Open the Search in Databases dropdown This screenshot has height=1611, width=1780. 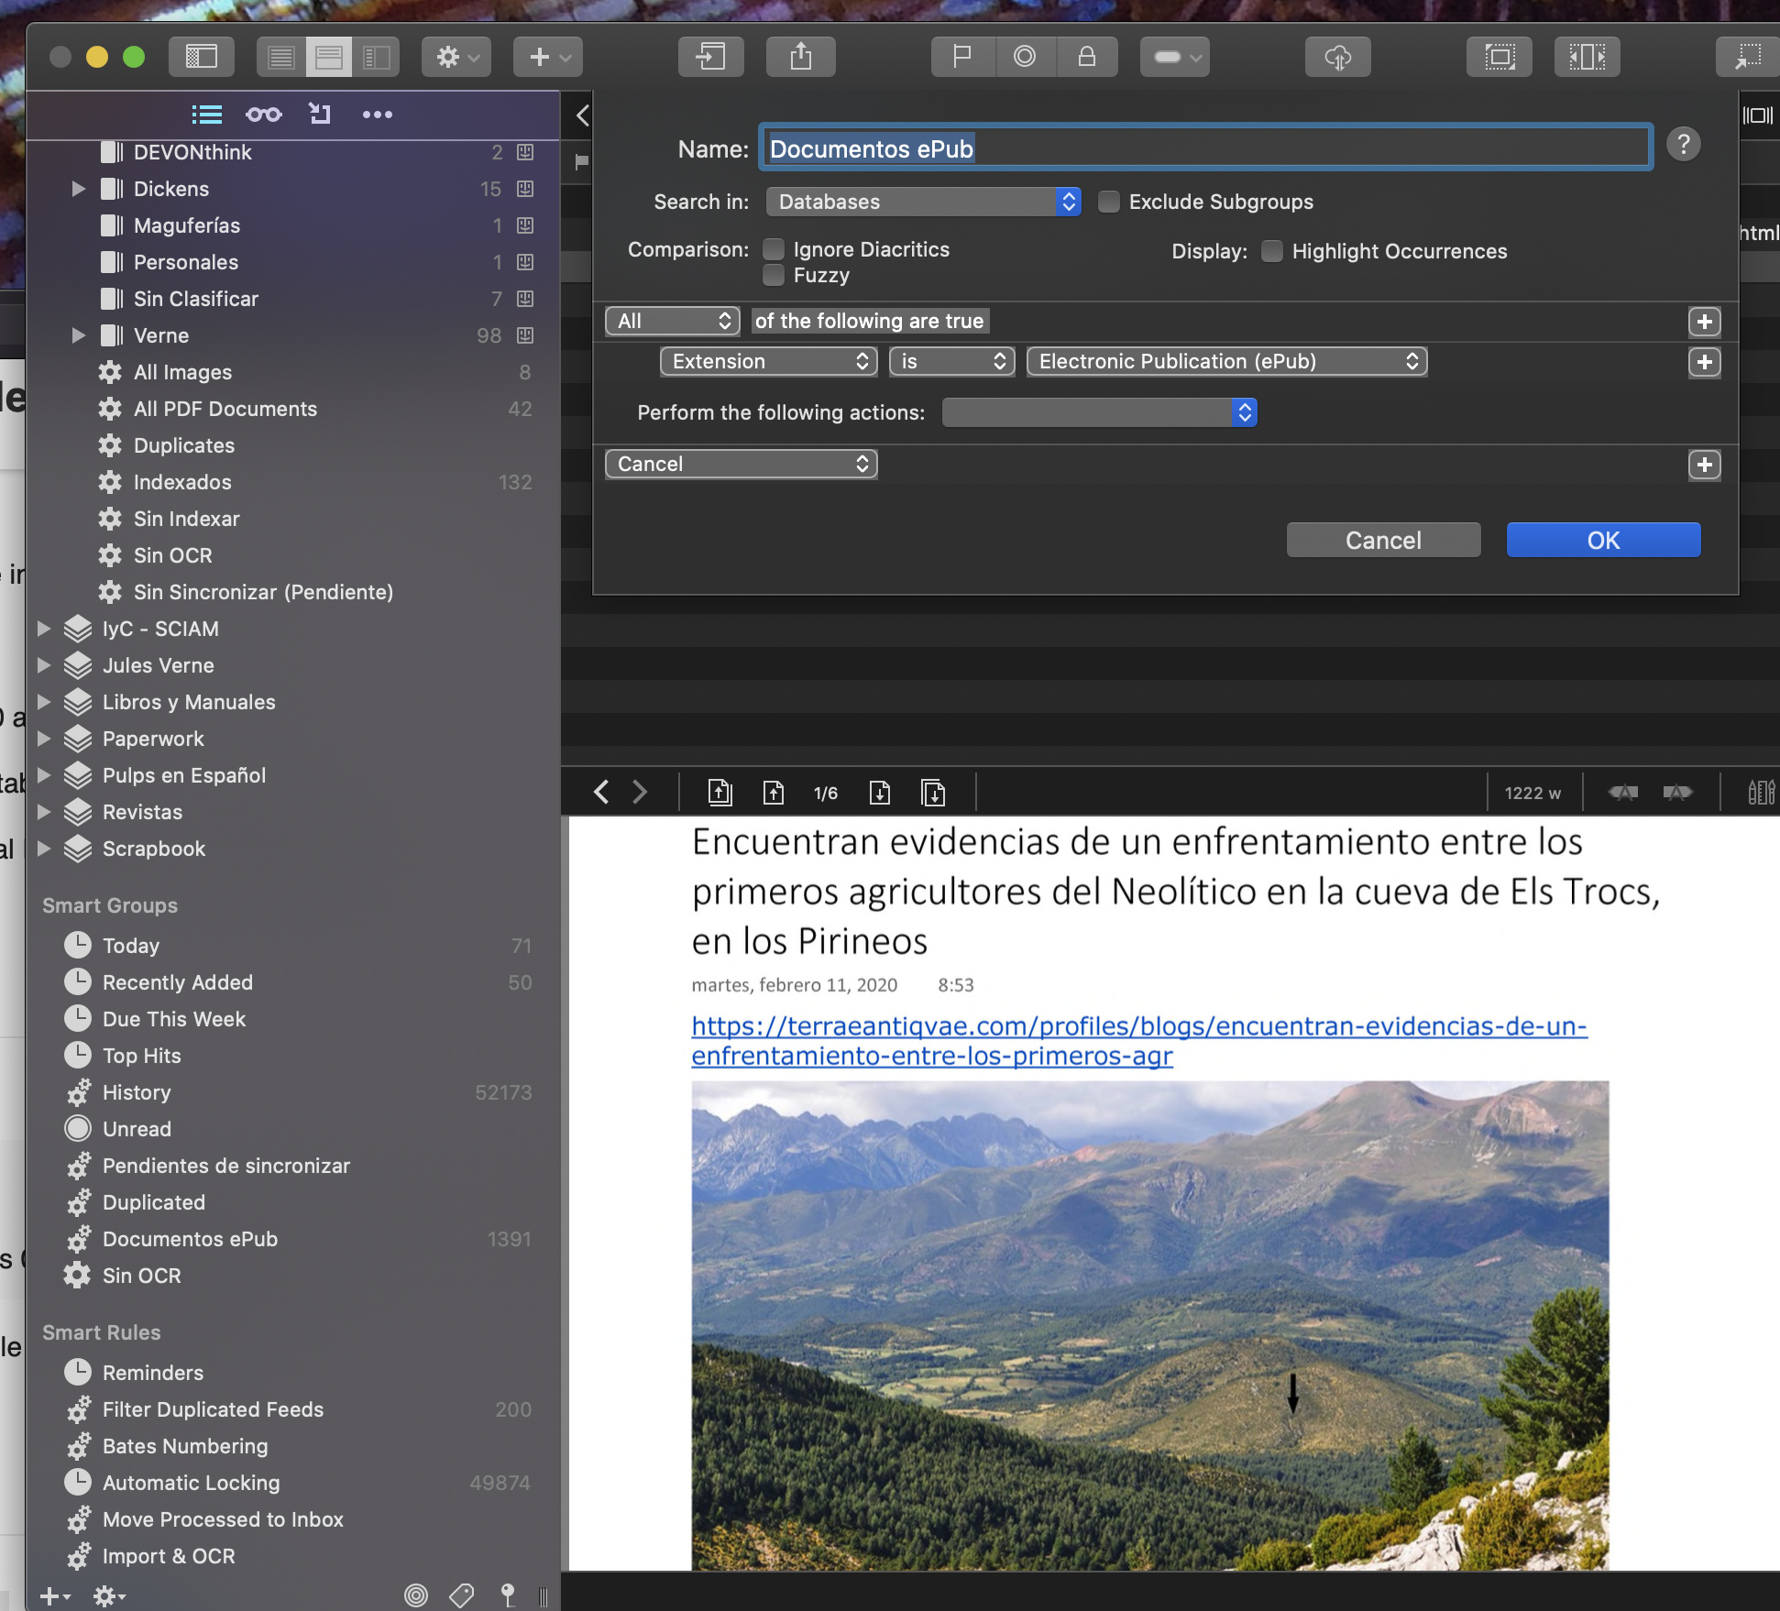(923, 202)
